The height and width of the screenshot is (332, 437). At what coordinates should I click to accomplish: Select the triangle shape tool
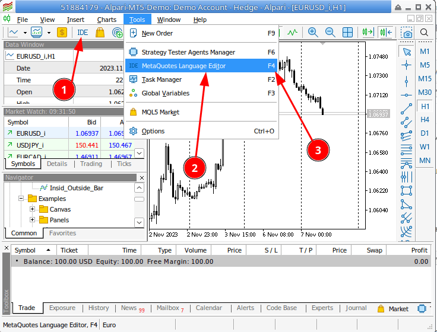coord(406,205)
